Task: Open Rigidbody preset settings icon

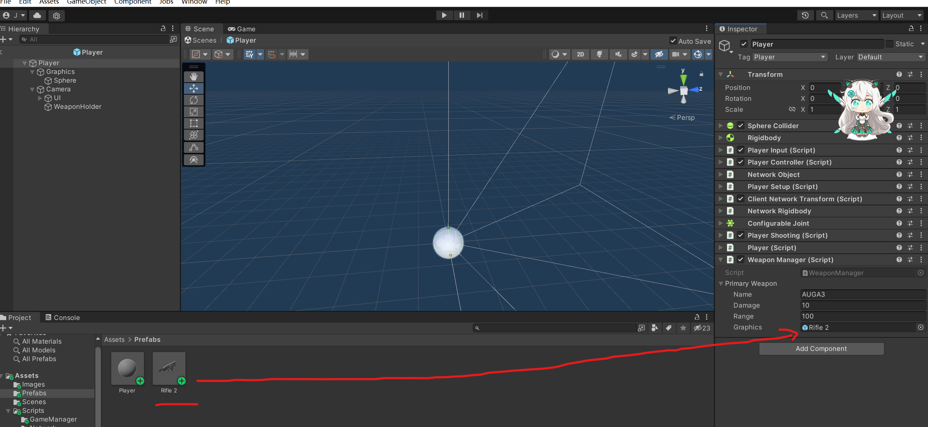Action: click(x=910, y=138)
